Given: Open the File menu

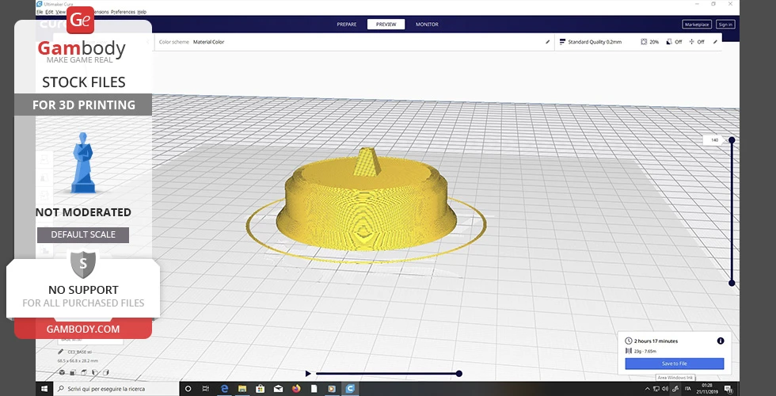Looking at the screenshot, I should (x=40, y=12).
